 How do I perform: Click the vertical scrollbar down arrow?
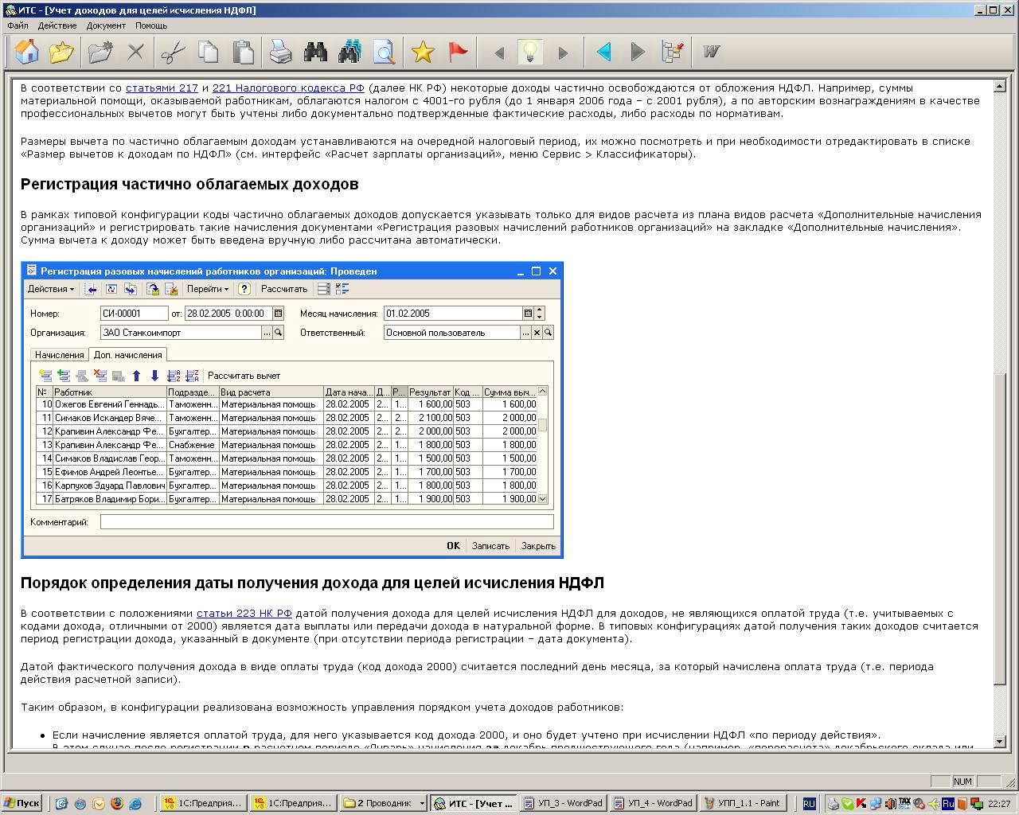pyautogui.click(x=1001, y=742)
